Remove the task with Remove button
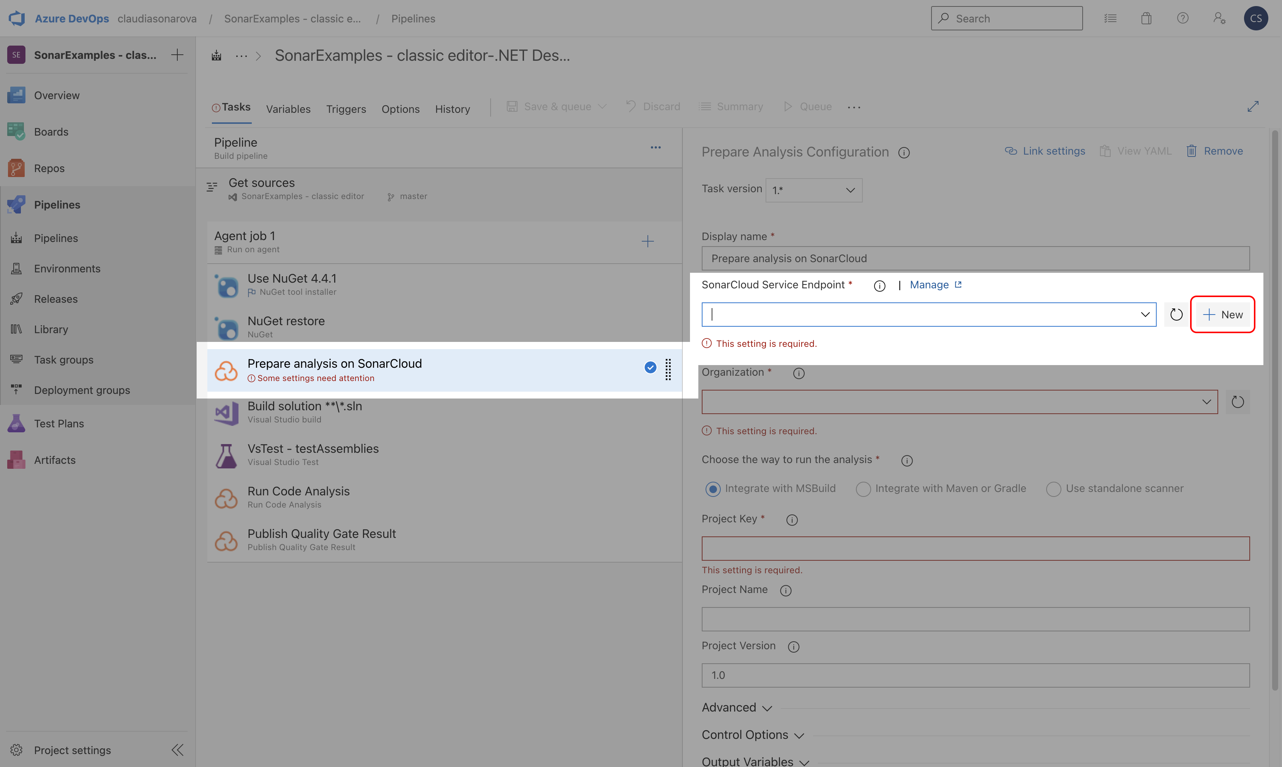Screen dimensions: 1282x767 click(x=1215, y=151)
